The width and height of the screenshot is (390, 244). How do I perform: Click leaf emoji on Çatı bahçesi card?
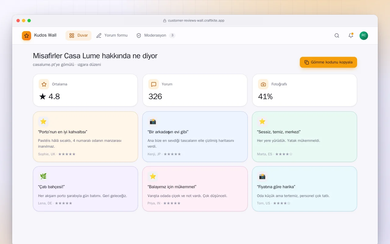pos(43,176)
